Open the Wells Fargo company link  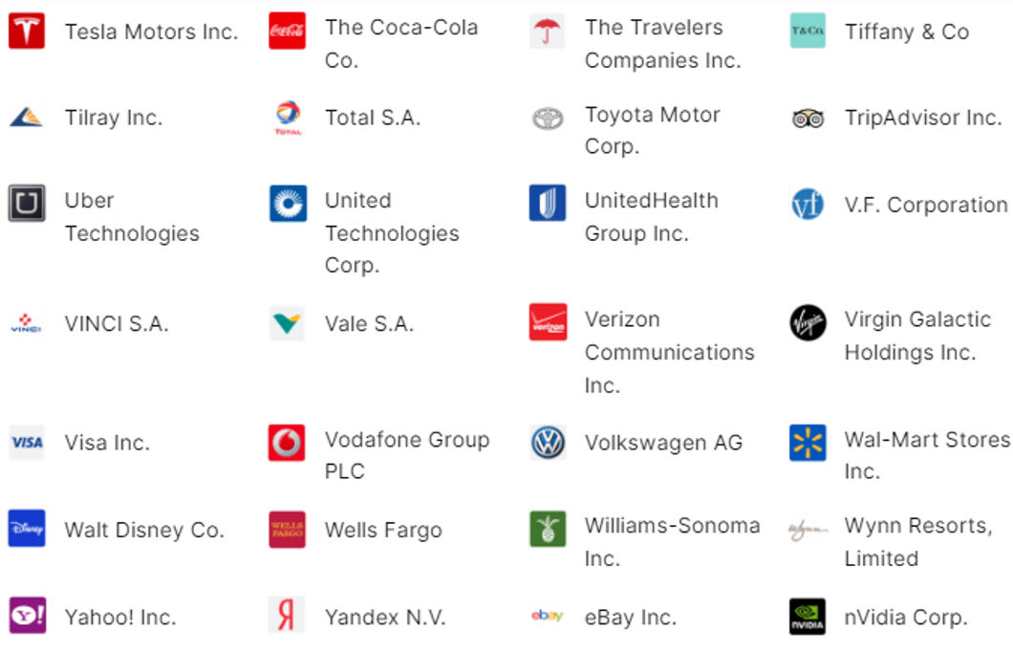pos(383,531)
